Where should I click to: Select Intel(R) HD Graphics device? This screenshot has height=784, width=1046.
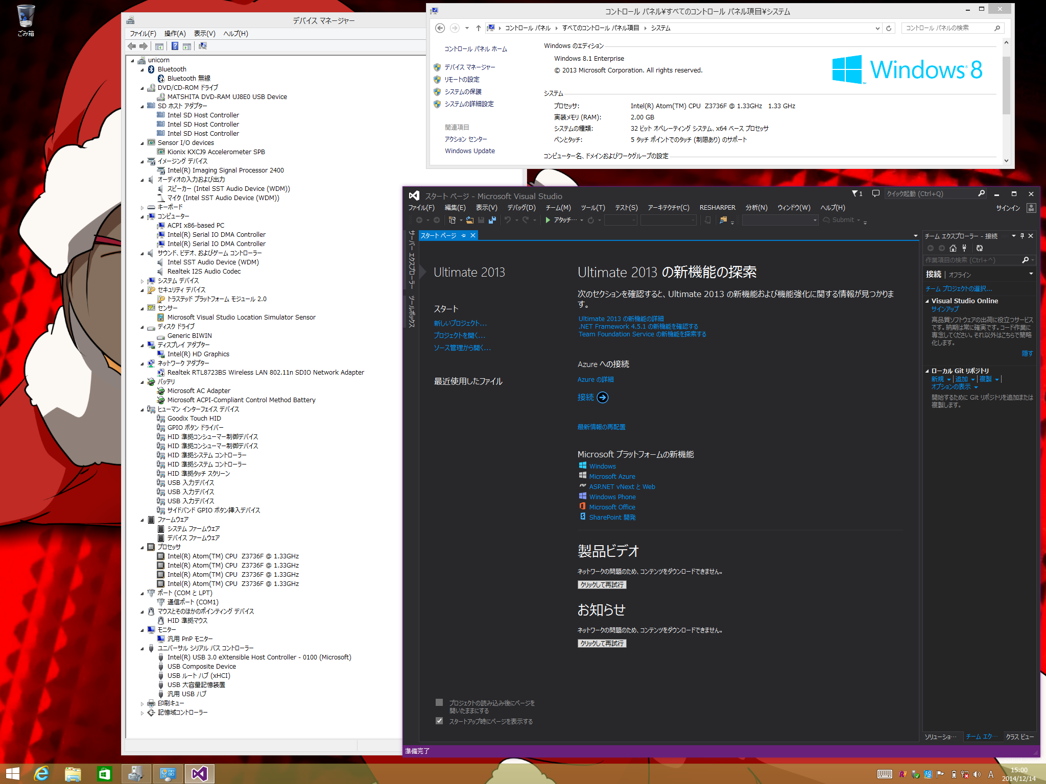point(198,354)
